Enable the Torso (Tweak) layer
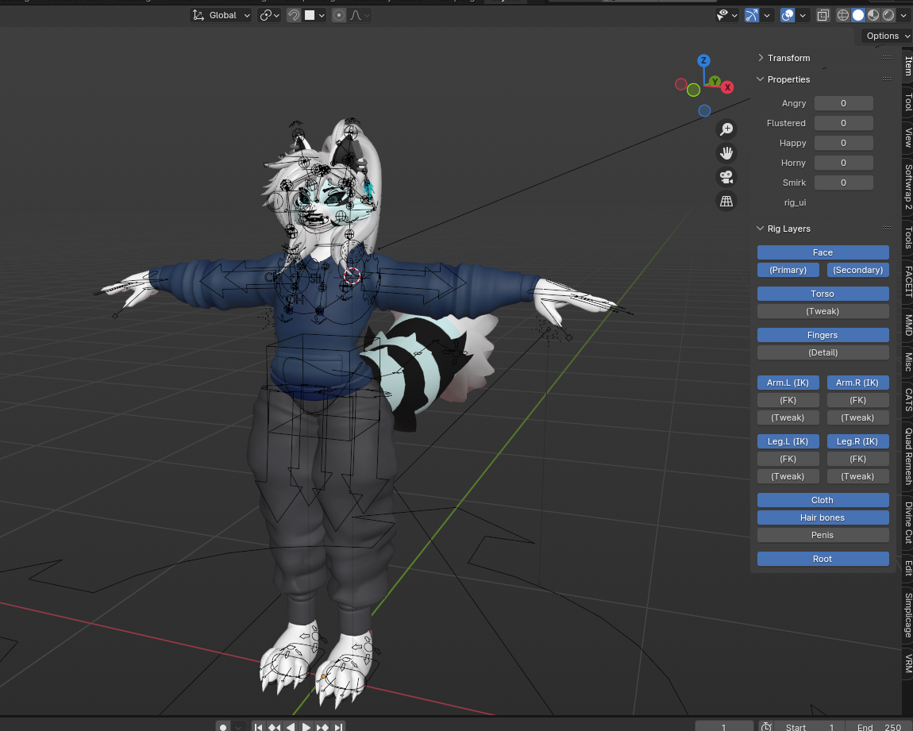Screen dimensions: 913x731 pos(822,311)
